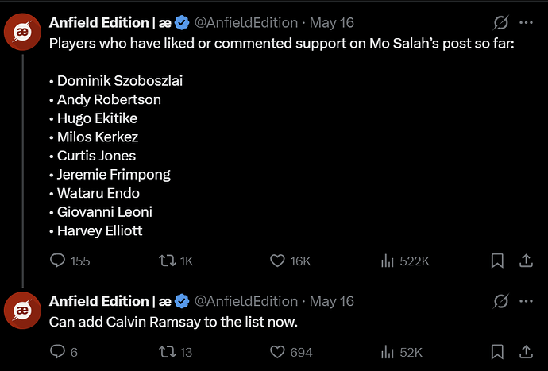Click Grok icon on the second tweet
Image resolution: width=548 pixels, height=371 pixels.
click(x=501, y=301)
